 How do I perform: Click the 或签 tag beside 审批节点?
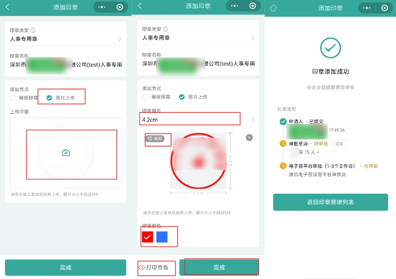(x=339, y=144)
